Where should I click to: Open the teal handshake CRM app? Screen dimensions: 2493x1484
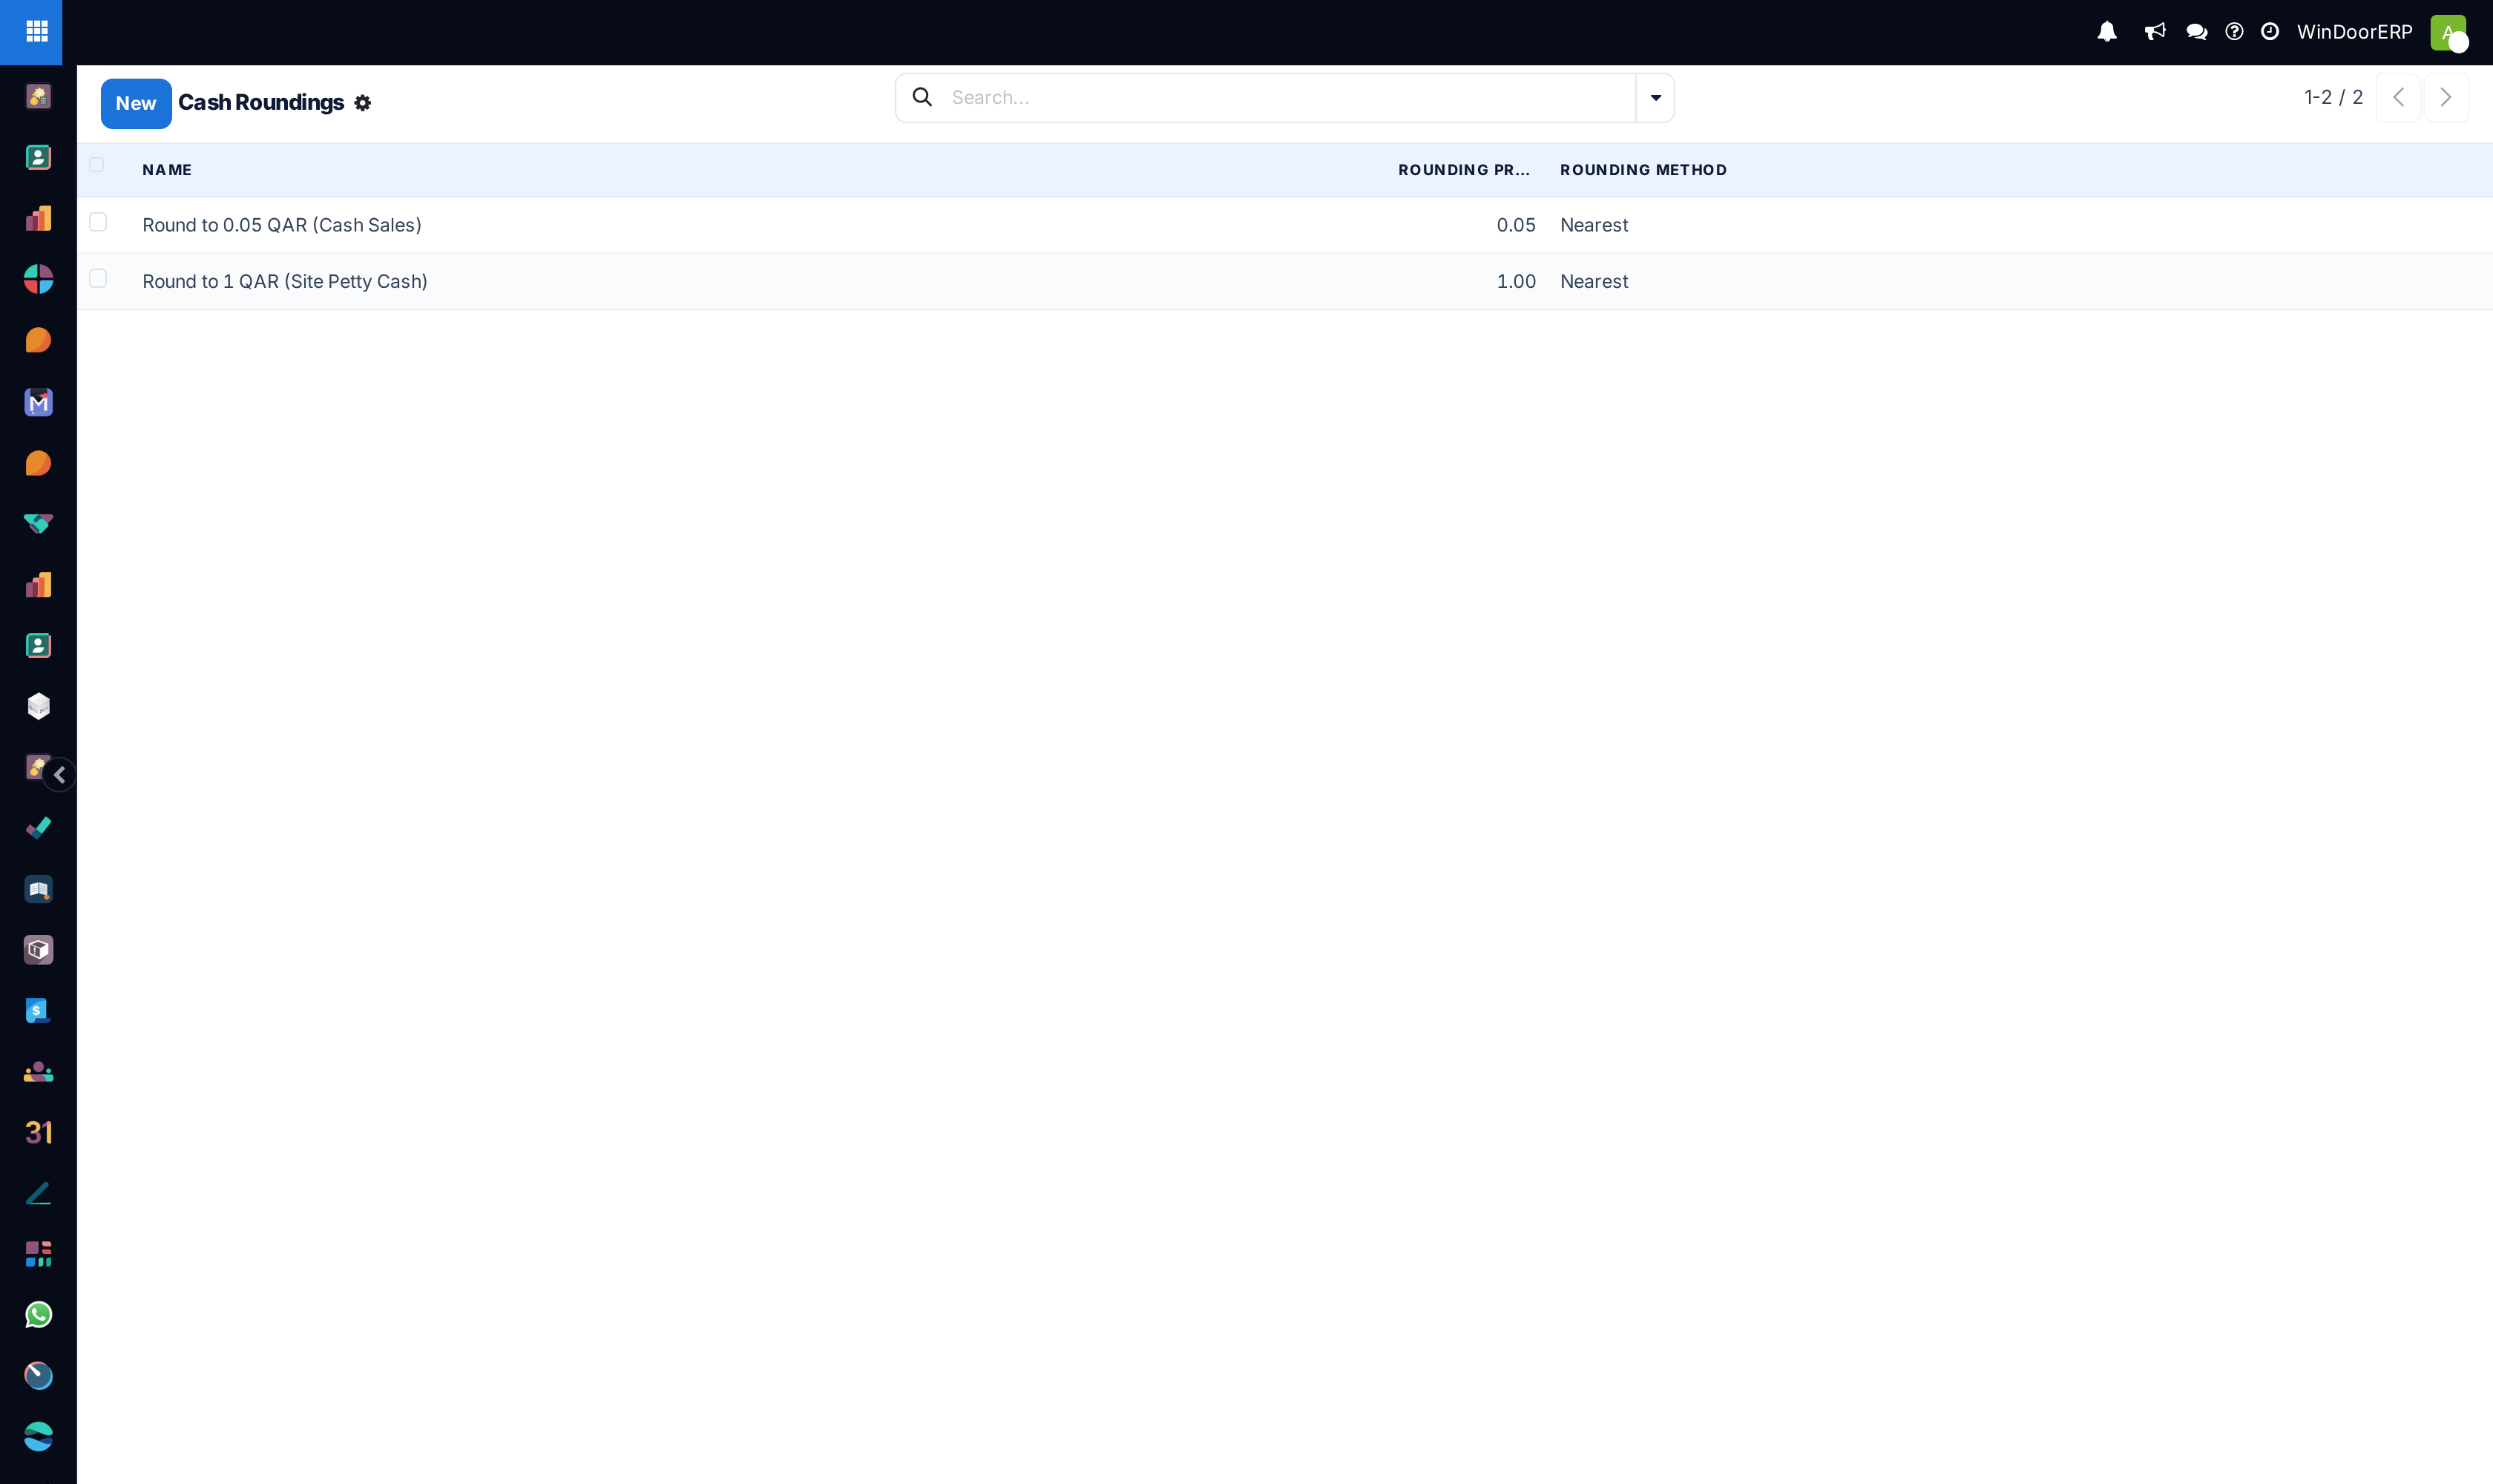pyautogui.click(x=38, y=524)
